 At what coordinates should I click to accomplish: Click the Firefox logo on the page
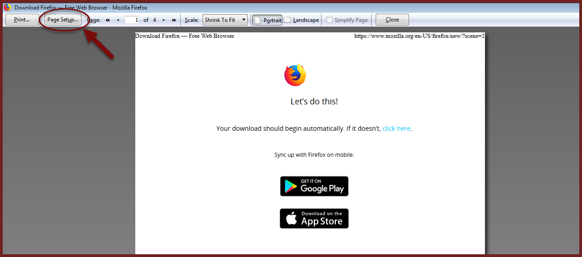(x=295, y=75)
